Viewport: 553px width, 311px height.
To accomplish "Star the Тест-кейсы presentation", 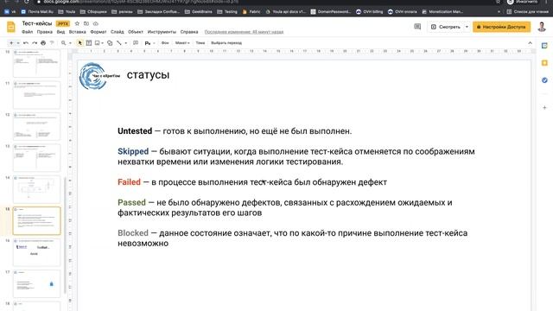I will 77,23.
